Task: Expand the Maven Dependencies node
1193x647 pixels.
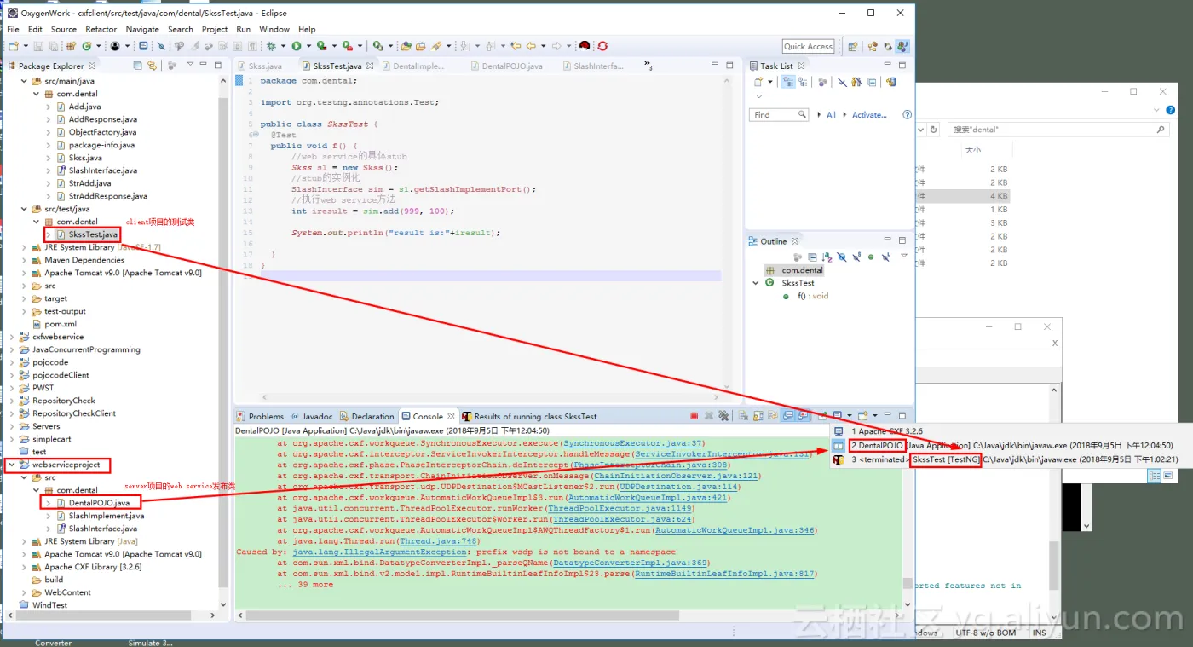Action: (24, 260)
